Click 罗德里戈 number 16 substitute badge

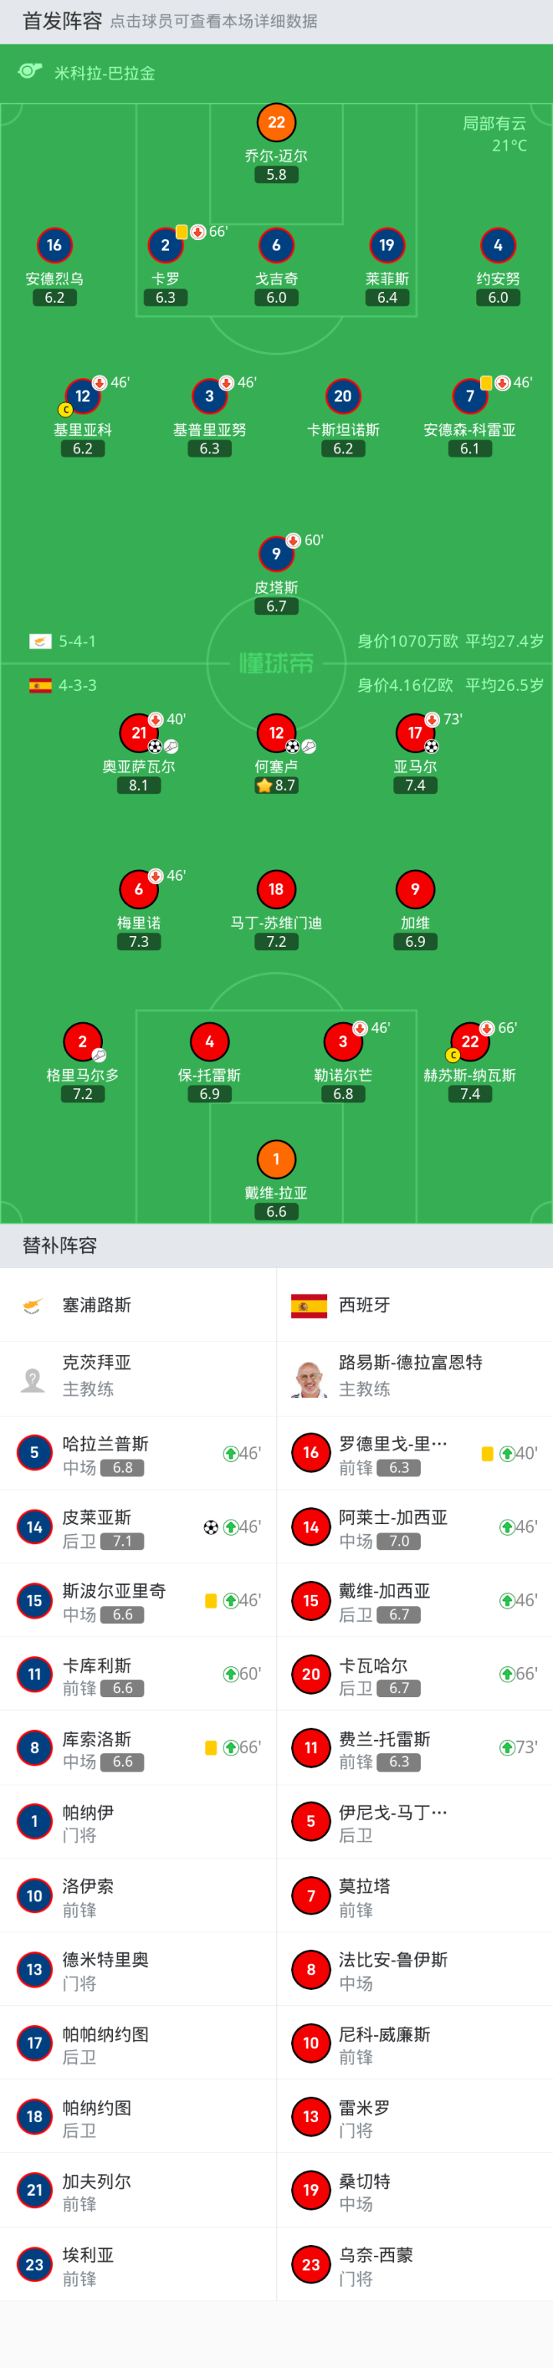pos(310,1453)
